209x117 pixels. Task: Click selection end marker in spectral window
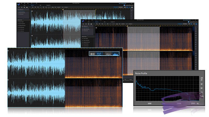(x=160, y=26)
